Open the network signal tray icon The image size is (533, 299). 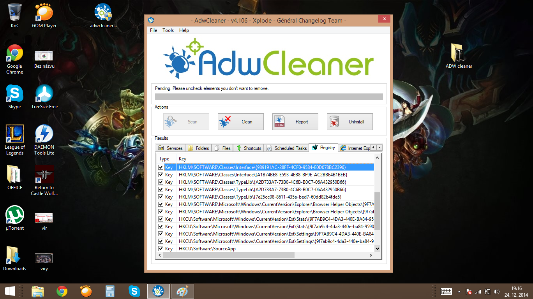tap(478, 291)
